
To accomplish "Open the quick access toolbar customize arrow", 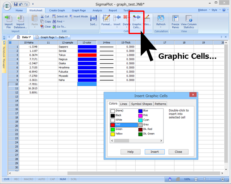I will click(33, 4).
